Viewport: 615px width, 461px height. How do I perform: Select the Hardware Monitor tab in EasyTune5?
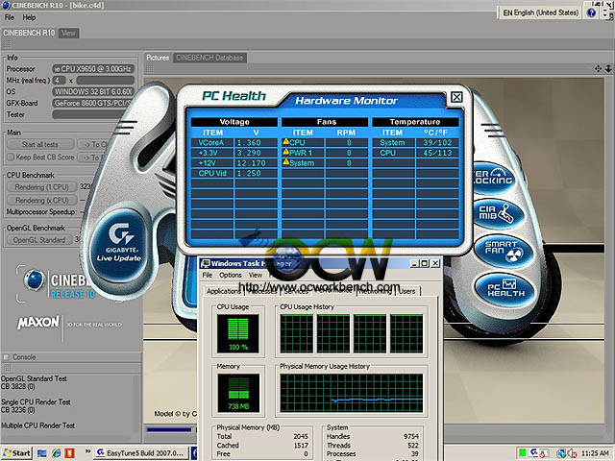[x=346, y=101]
